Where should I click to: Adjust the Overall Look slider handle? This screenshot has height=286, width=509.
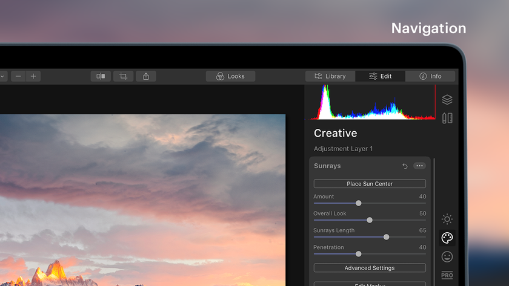pos(370,220)
